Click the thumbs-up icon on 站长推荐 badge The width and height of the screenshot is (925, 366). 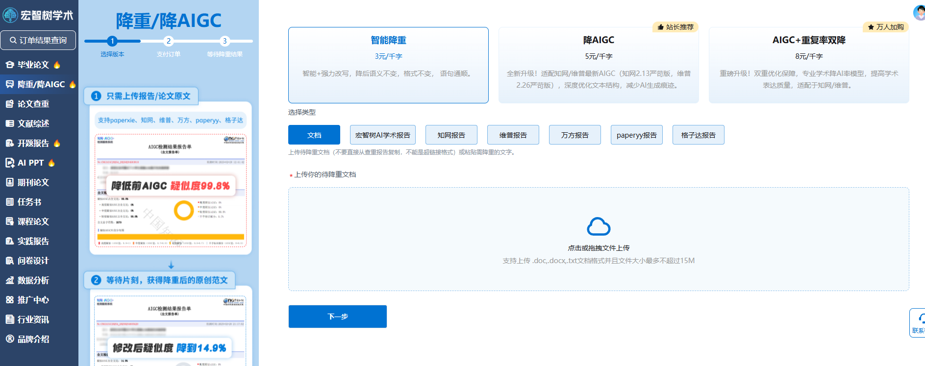660,27
